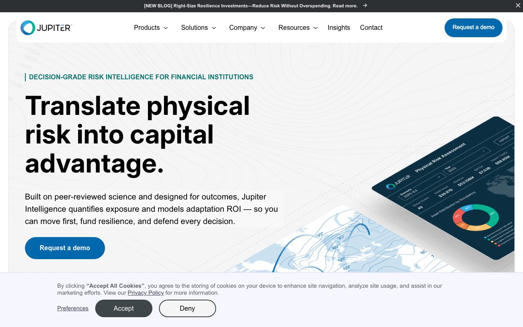Expand the Solutions dropdown chevron

point(214,28)
